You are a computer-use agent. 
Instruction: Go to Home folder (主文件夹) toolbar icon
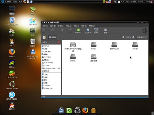tap(88, 31)
